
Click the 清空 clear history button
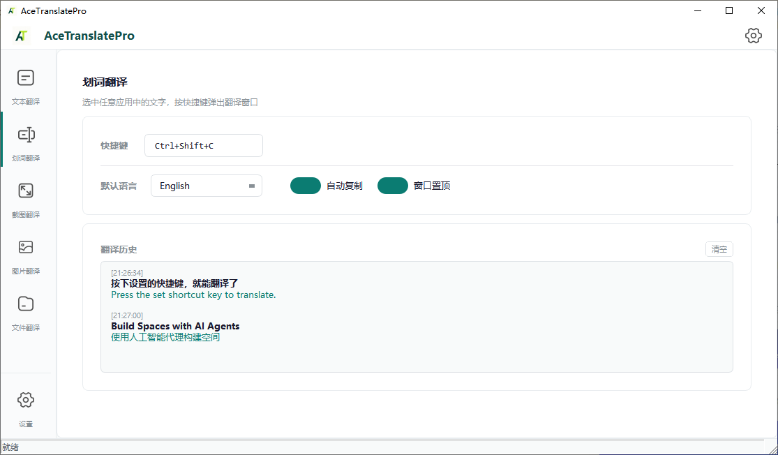pos(719,249)
